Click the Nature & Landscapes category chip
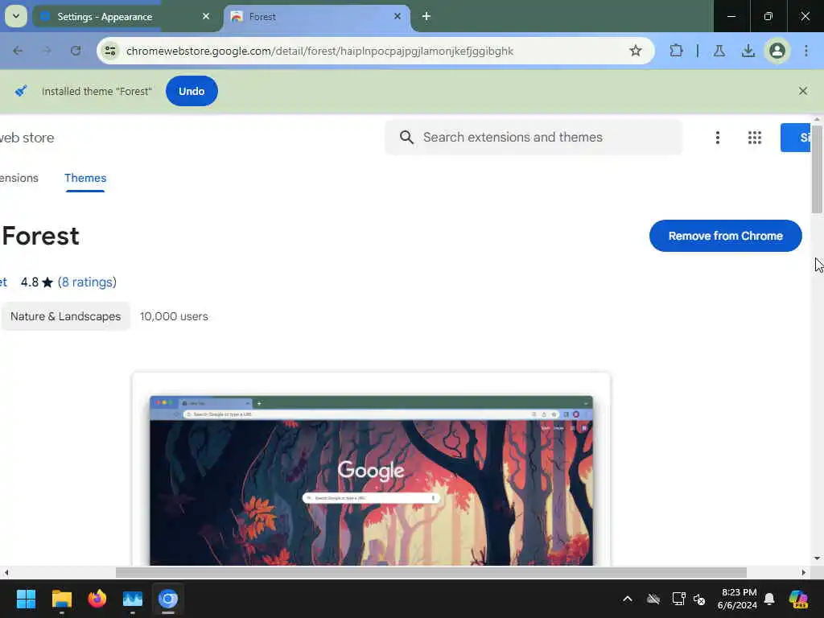The width and height of the screenshot is (824, 618). pos(65,316)
